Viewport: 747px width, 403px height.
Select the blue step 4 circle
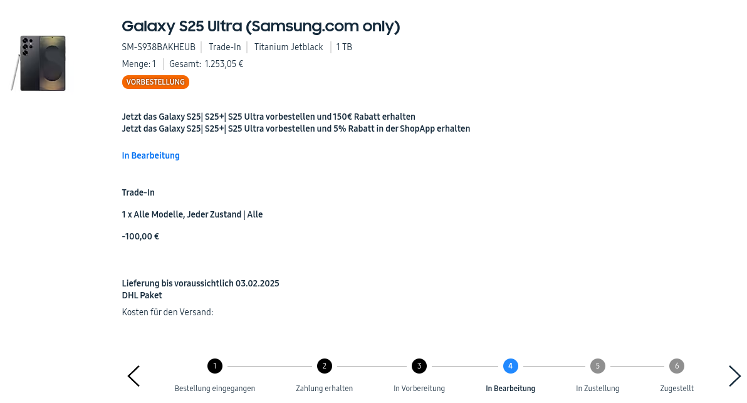510,366
